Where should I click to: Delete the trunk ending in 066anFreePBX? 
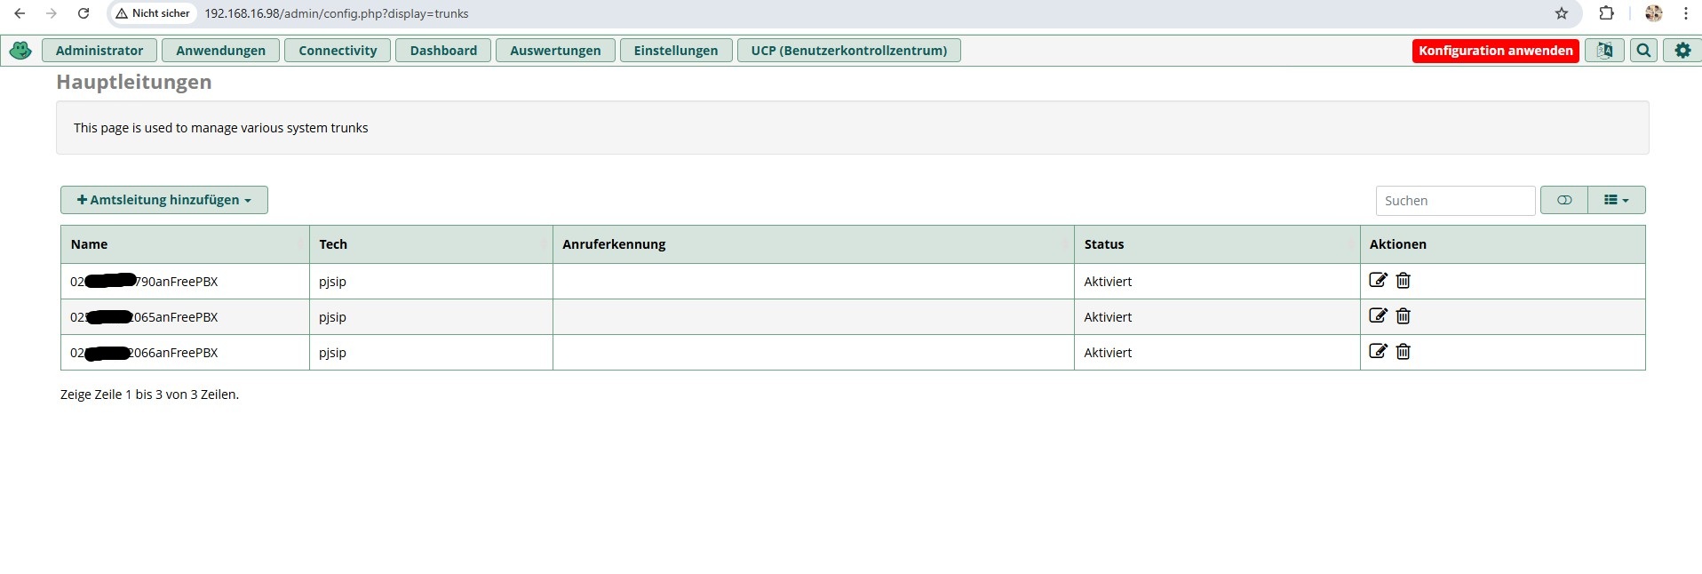tap(1403, 352)
